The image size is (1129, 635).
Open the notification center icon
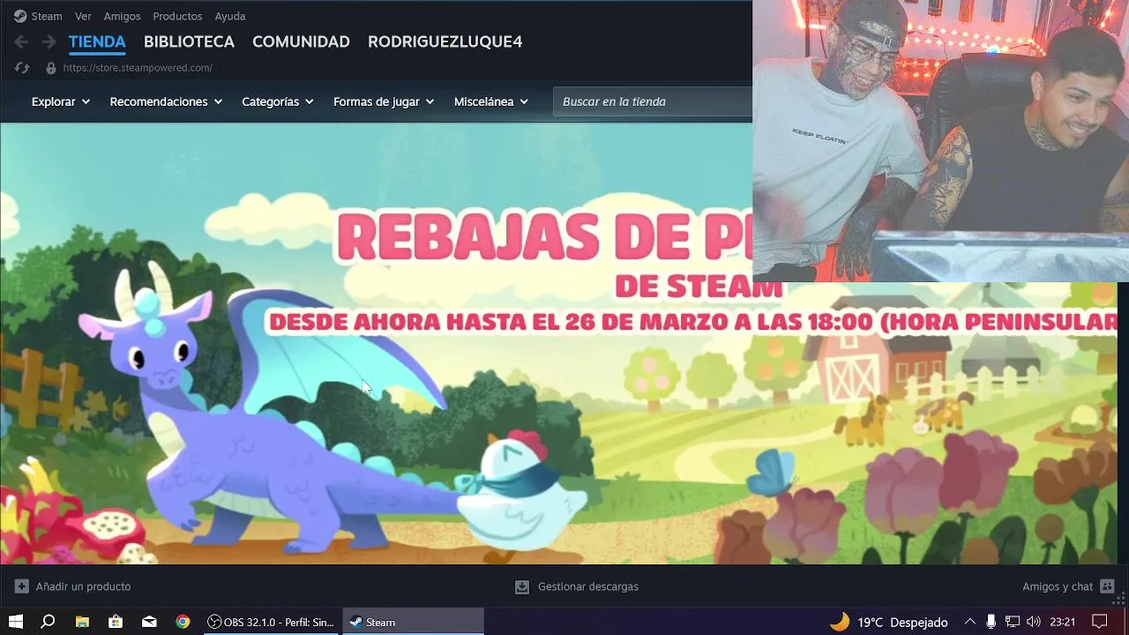pyautogui.click(x=1100, y=622)
